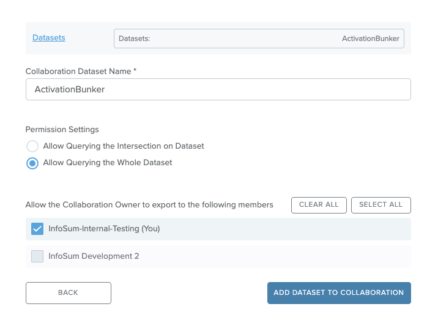Click the 'Datasets:' label inside the field

(134, 39)
